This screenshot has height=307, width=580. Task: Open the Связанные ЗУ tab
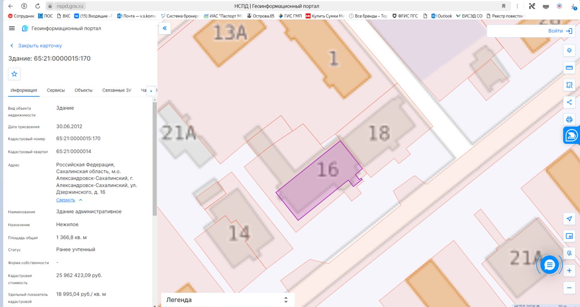click(117, 90)
